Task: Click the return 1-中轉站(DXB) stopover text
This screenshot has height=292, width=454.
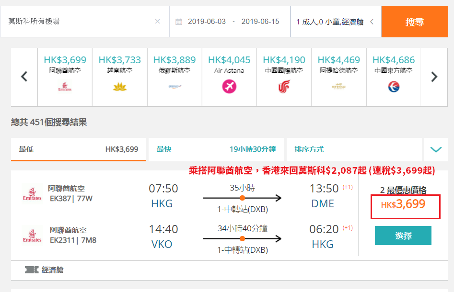Action: [x=243, y=250]
